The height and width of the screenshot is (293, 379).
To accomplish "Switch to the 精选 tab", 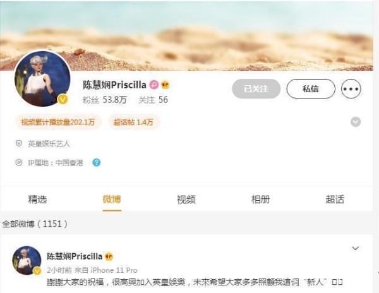I will click(x=37, y=200).
